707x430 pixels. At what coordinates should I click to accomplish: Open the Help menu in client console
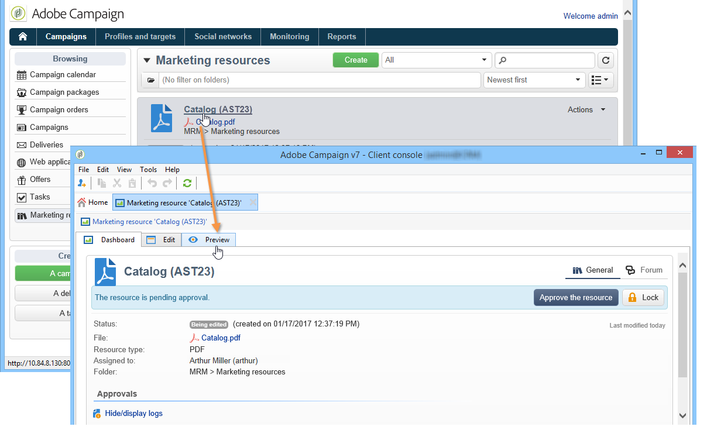pos(172,170)
